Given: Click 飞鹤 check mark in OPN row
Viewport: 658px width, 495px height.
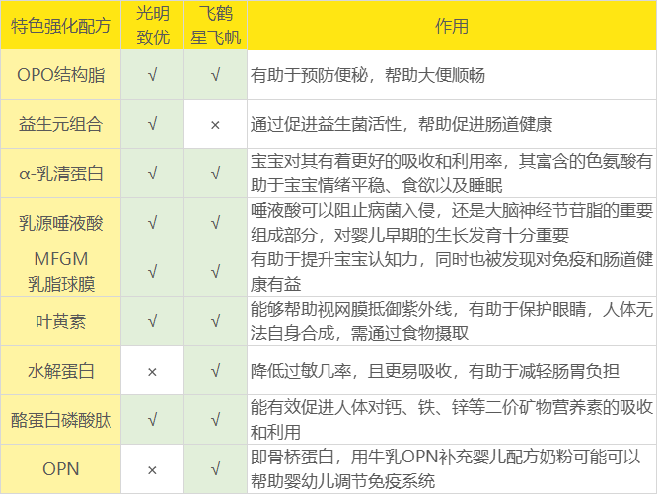Looking at the screenshot, I should click(x=215, y=469).
